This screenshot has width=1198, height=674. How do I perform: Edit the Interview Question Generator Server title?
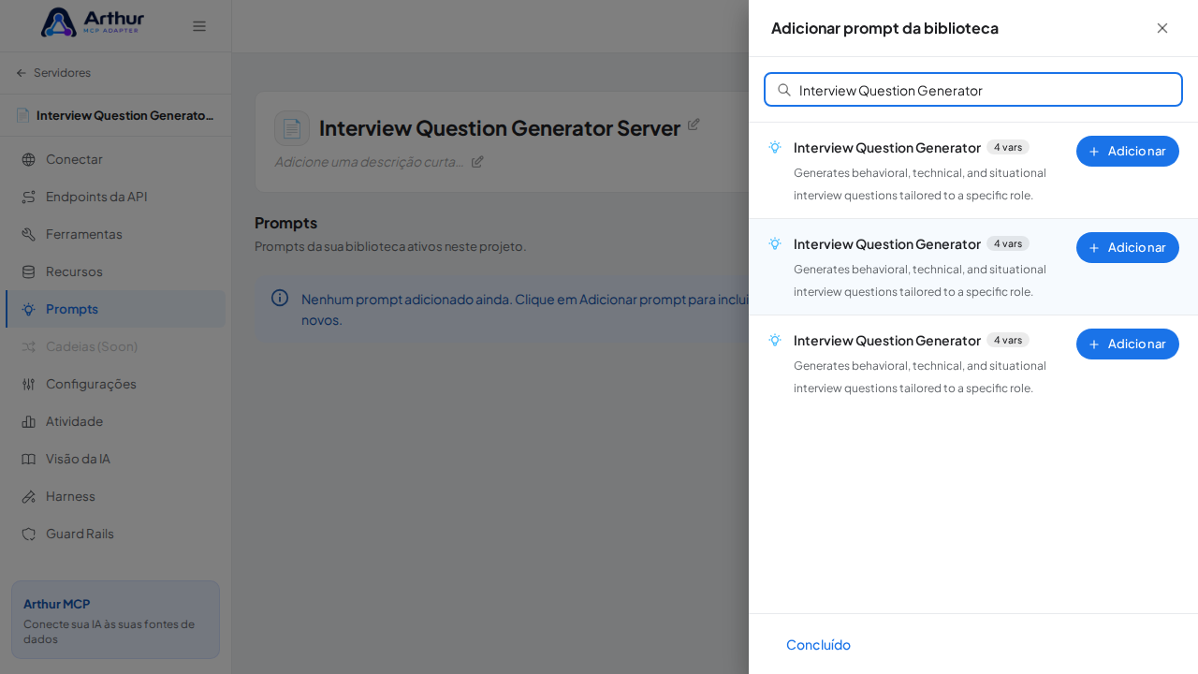[694, 124]
